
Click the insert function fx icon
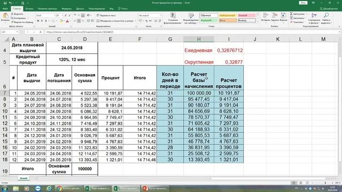tap(41, 32)
